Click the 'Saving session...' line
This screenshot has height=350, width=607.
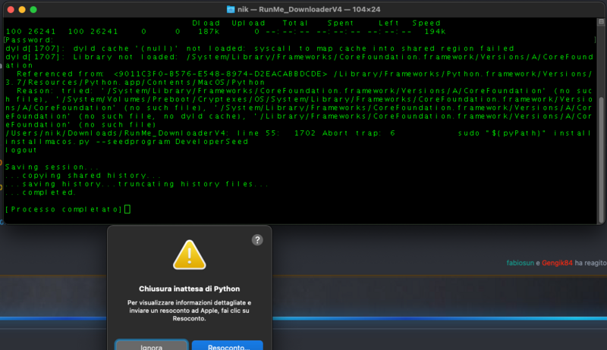pyautogui.click(x=52, y=167)
